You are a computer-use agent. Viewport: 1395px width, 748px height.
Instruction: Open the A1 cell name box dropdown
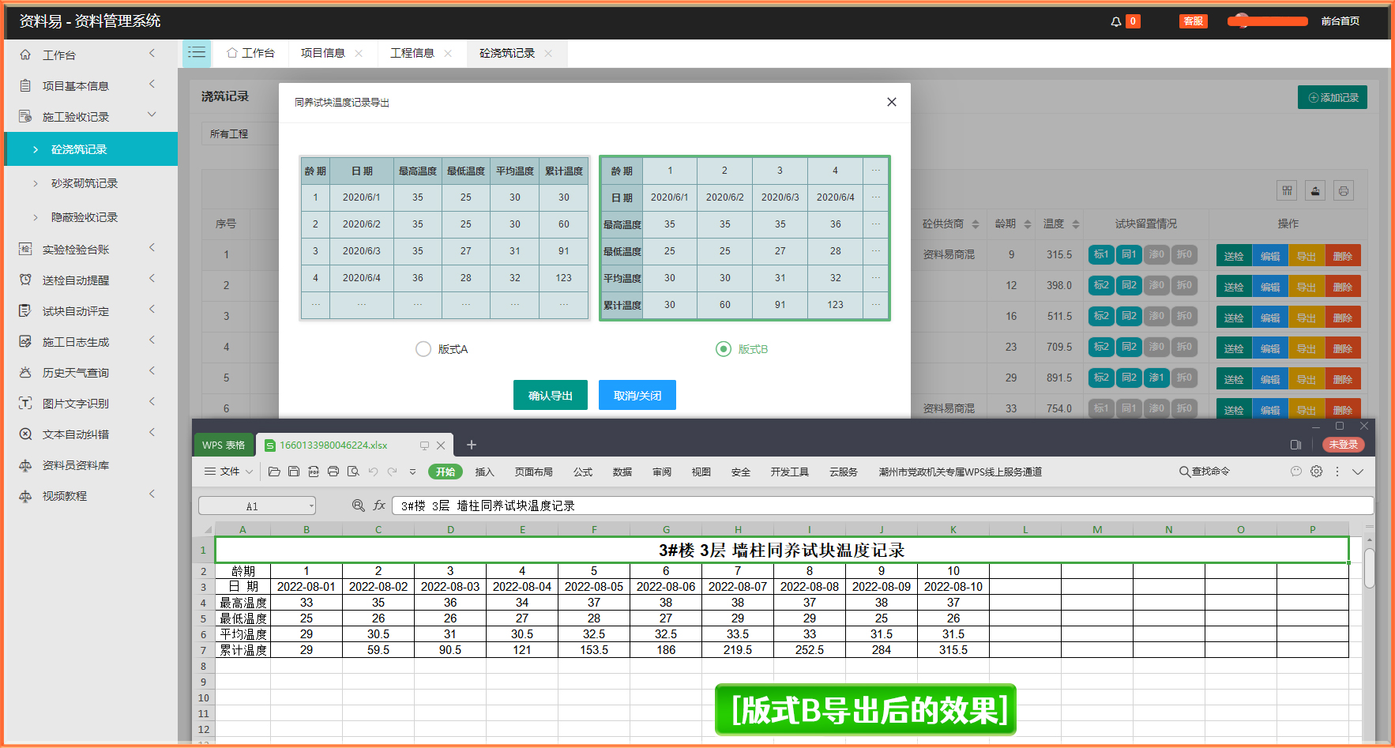[x=311, y=506]
